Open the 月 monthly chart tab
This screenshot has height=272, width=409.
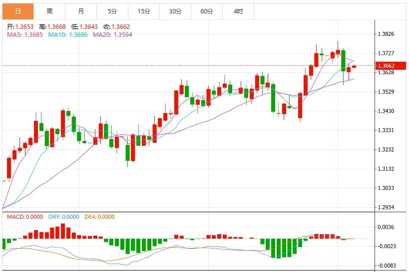81,11
